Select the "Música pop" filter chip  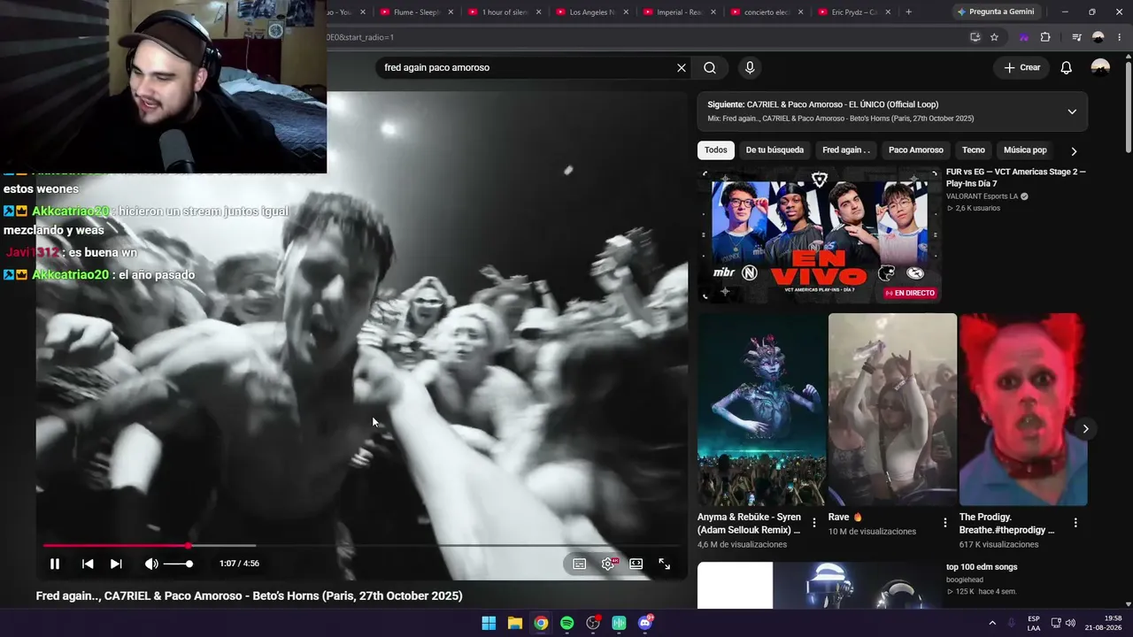point(1025,150)
